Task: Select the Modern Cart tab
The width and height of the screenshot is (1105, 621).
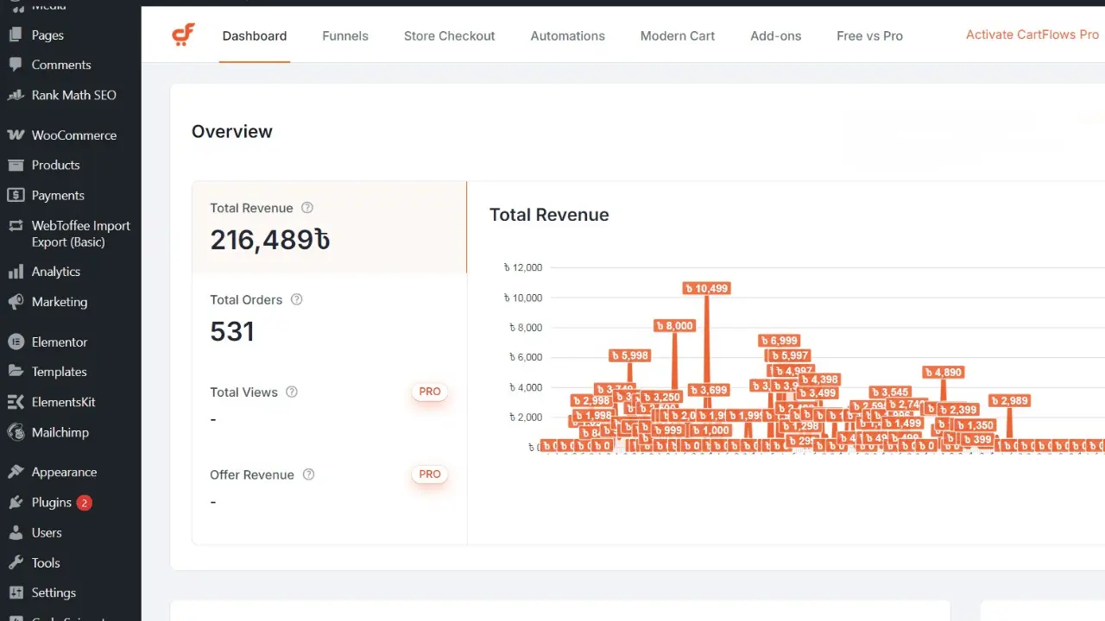Action: 677,36
